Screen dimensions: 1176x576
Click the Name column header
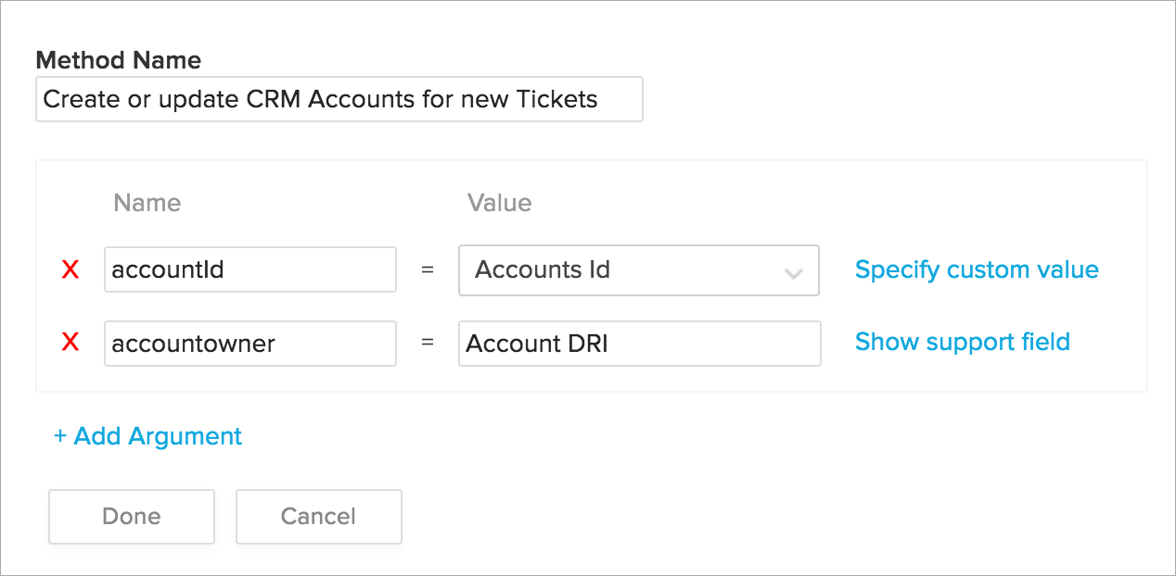pos(147,203)
